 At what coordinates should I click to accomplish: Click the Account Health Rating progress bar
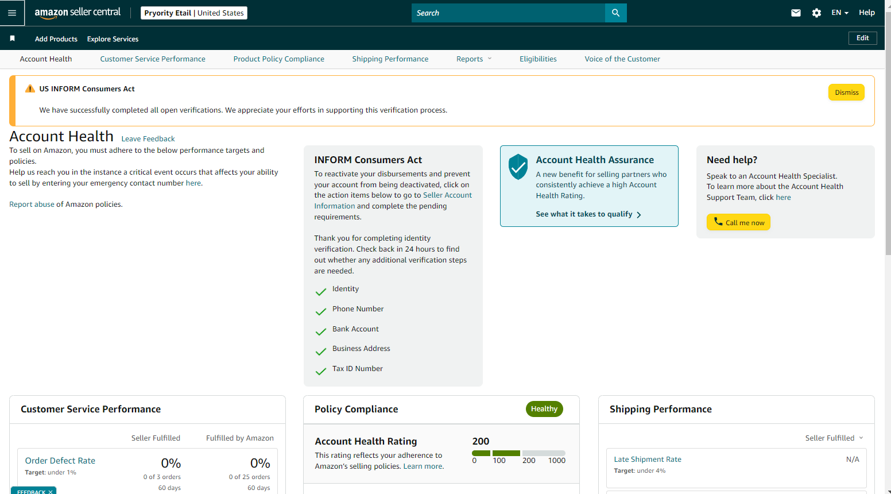(518, 453)
